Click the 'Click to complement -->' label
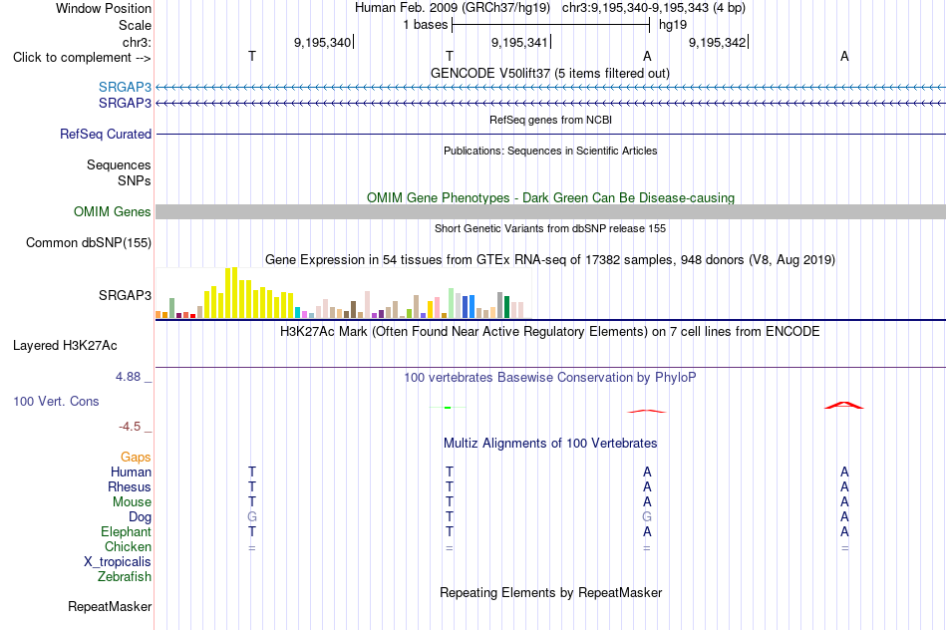The width and height of the screenshot is (947, 630). pos(82,58)
